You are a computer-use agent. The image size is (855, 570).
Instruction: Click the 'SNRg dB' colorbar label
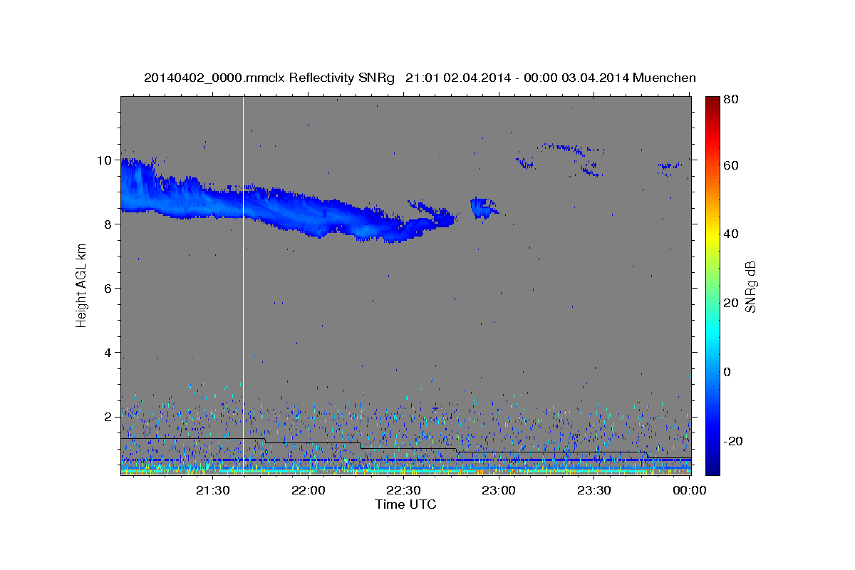click(750, 286)
